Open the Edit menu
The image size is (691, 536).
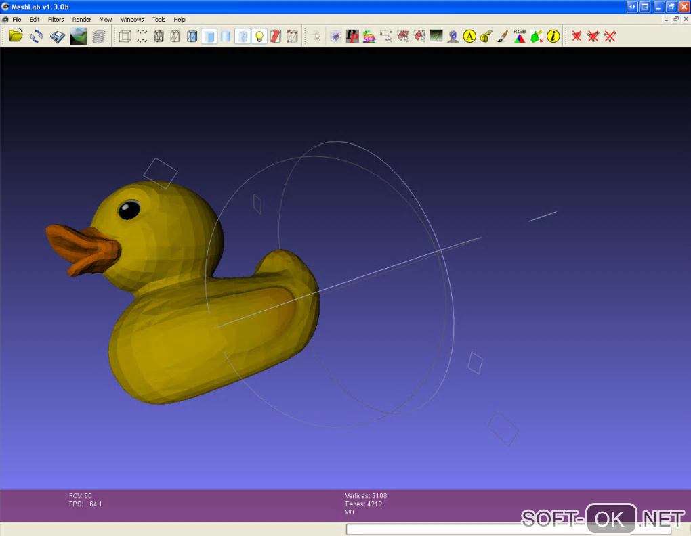[35, 20]
